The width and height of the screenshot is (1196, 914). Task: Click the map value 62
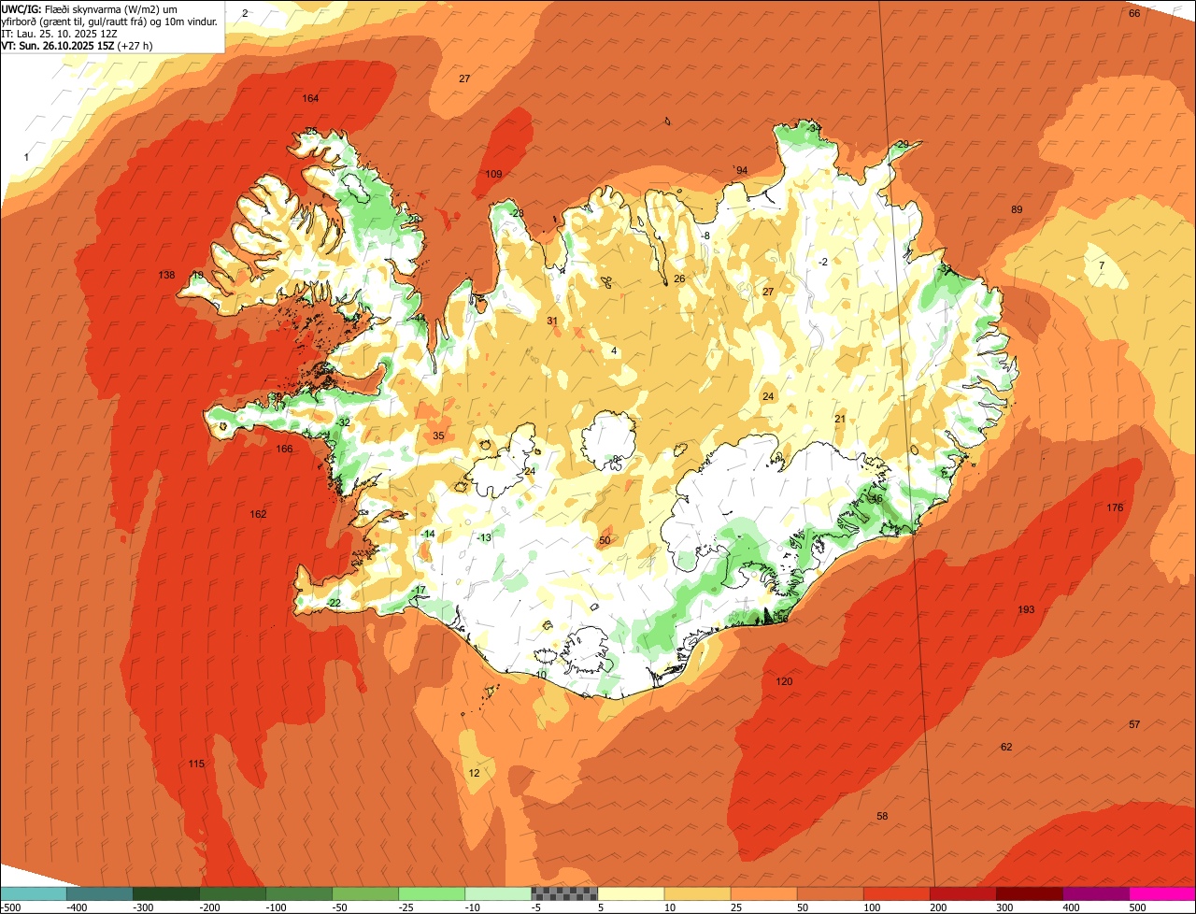(1006, 748)
